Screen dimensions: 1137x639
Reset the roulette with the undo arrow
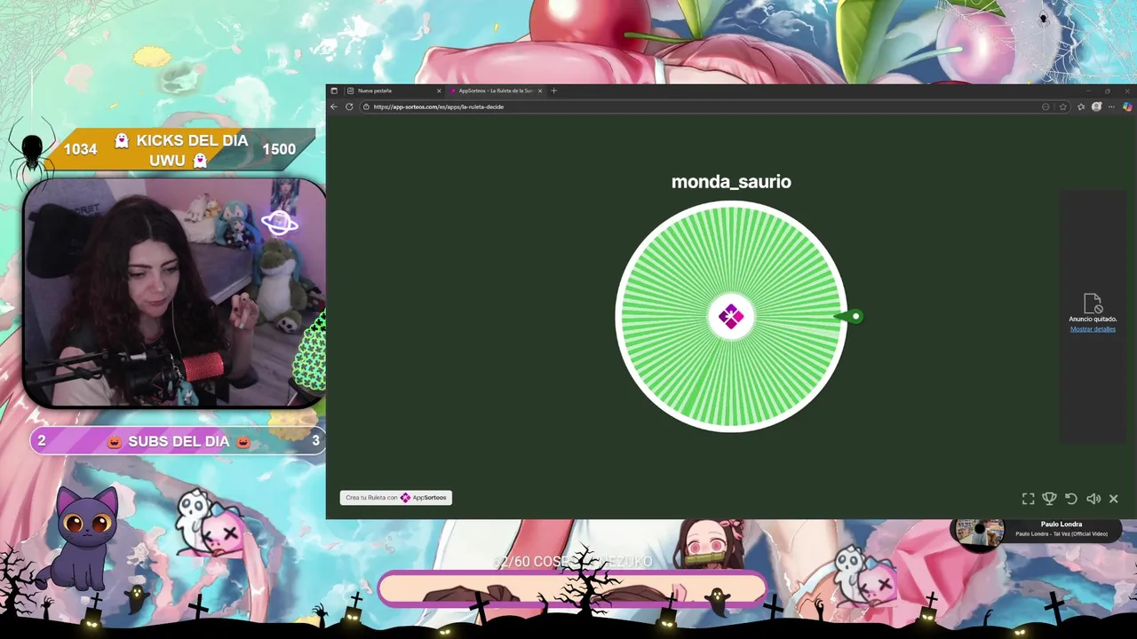(1071, 499)
